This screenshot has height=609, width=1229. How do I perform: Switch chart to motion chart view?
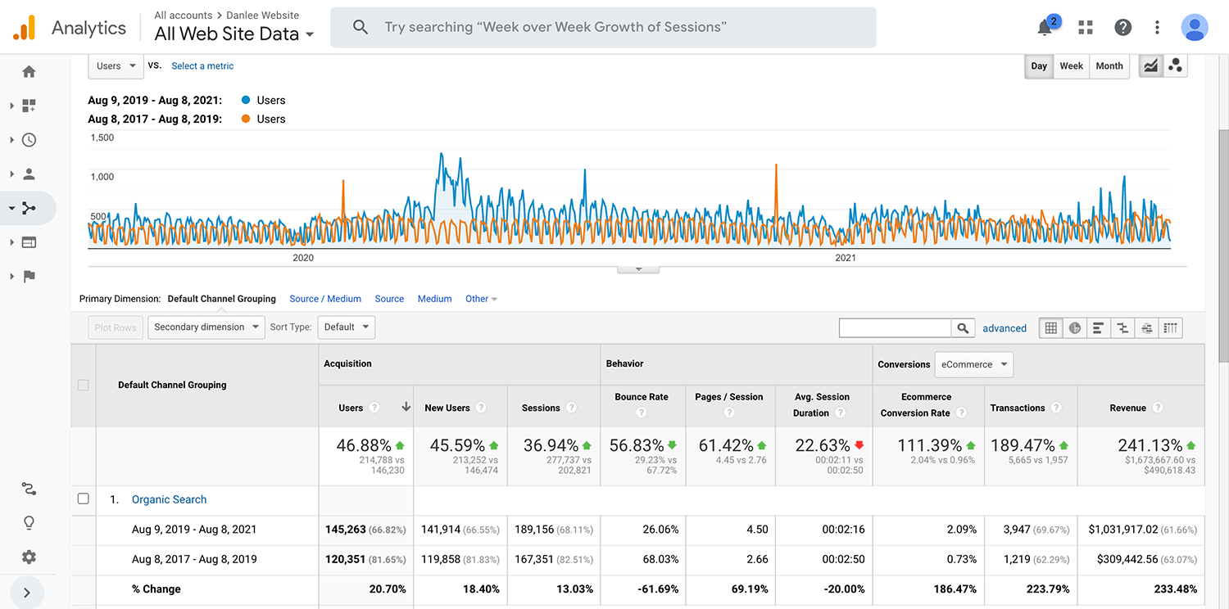coord(1175,66)
